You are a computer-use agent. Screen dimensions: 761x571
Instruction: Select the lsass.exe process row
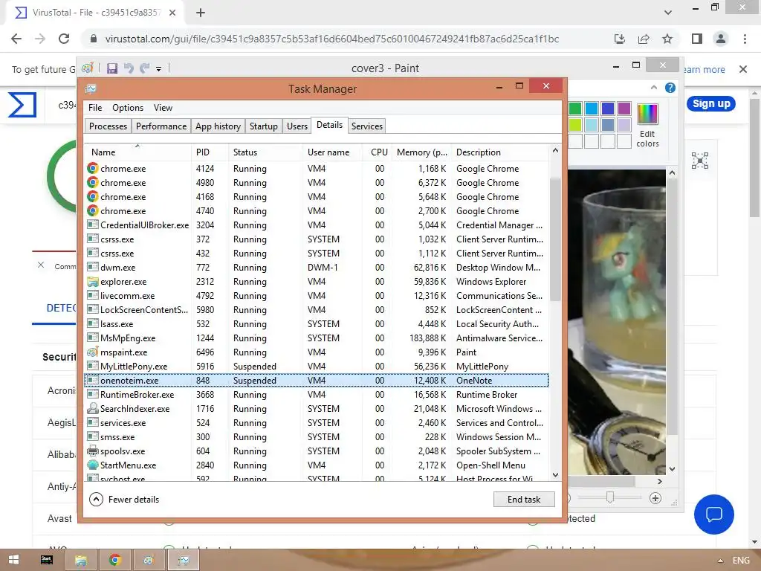317,324
